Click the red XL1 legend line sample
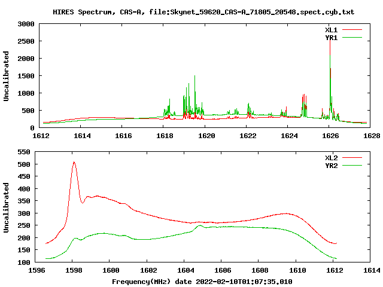The height and width of the screenshot is (287, 383). point(352,30)
